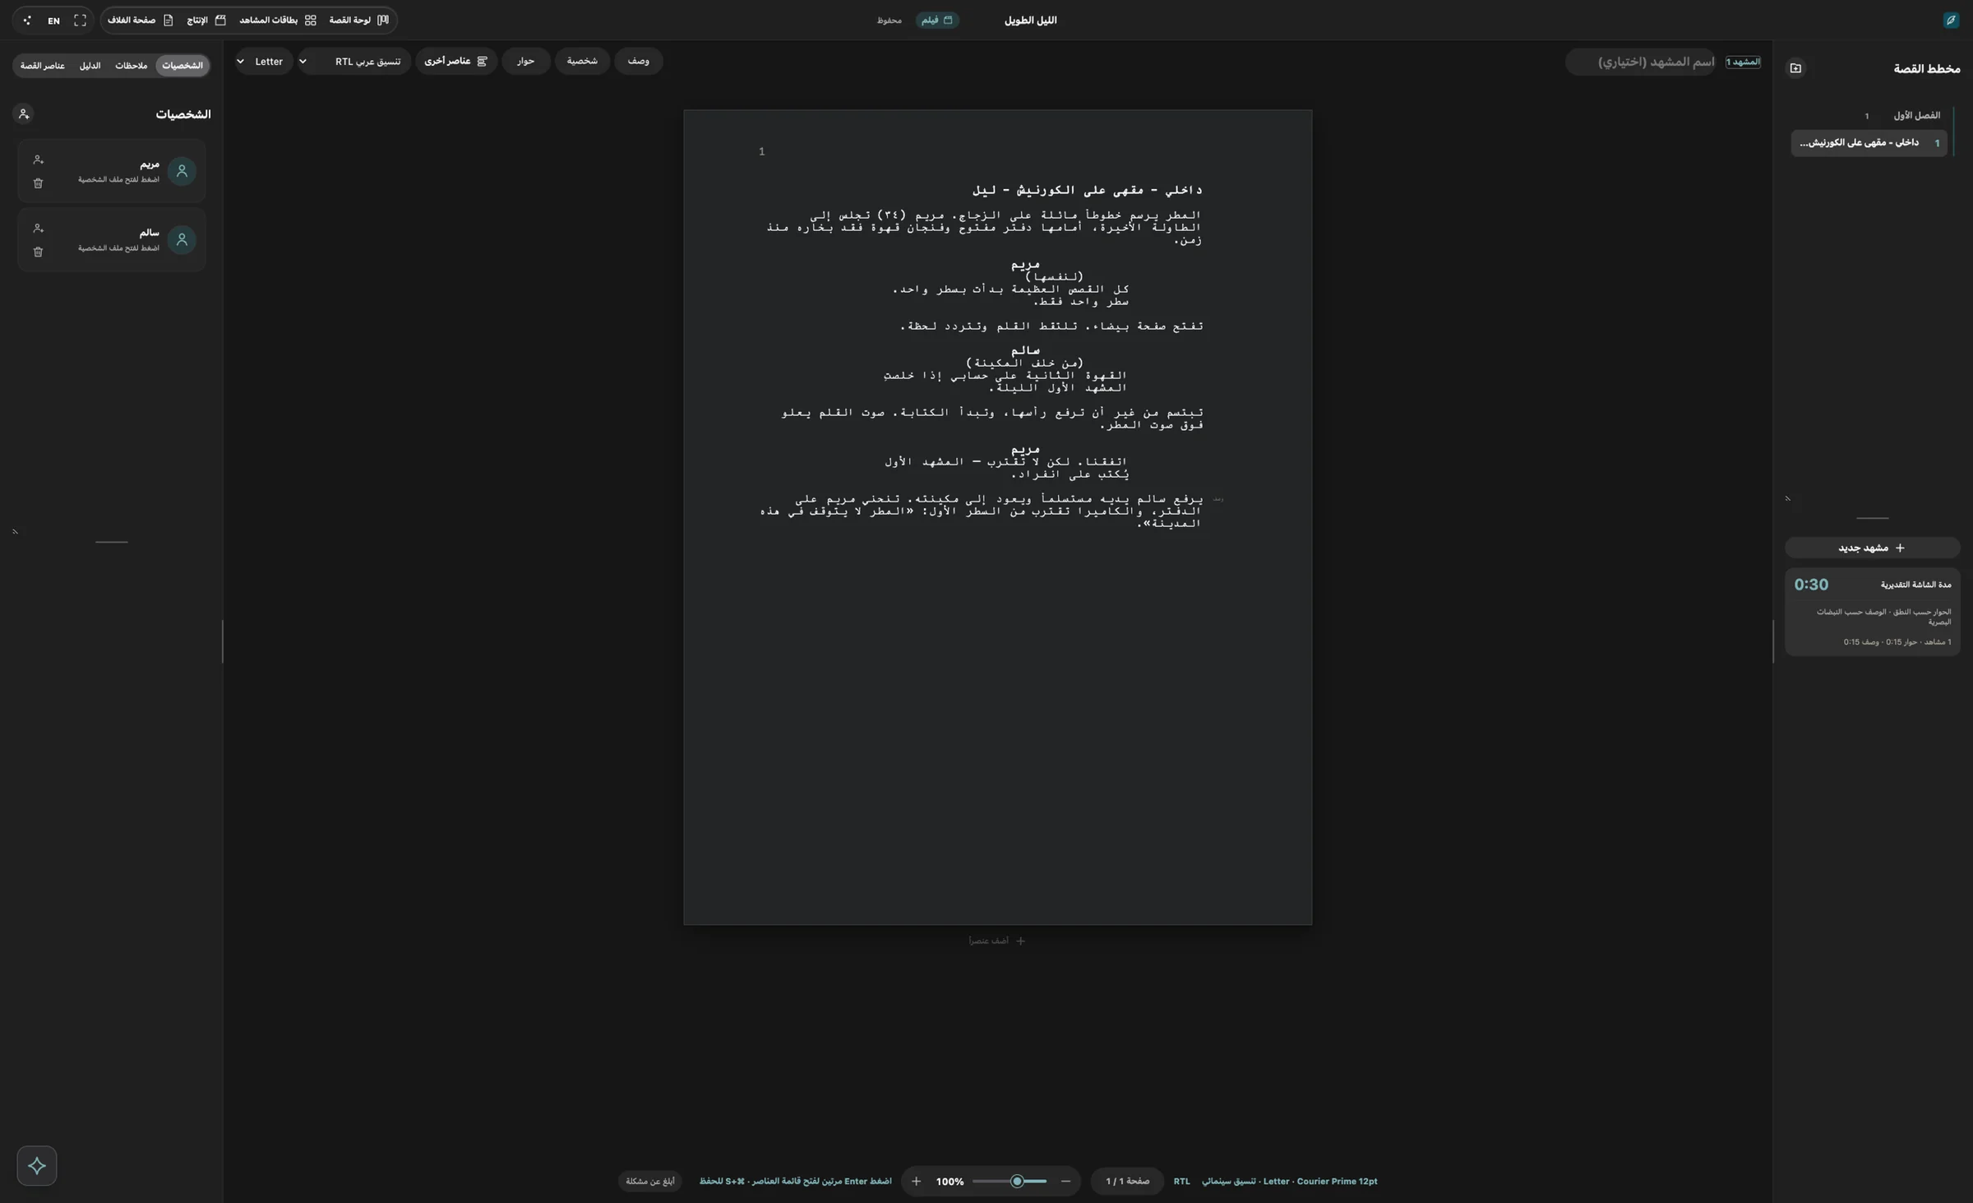Switch interface language to EN
This screenshot has height=1203, width=1973.
tap(53, 21)
